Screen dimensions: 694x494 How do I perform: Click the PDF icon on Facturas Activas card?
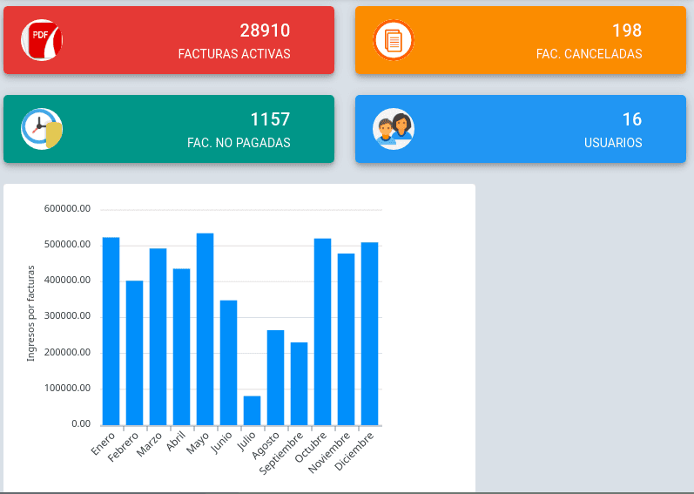42,40
